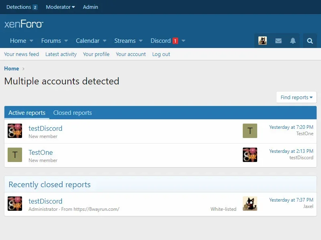
Task: Click the user avatar in navigation bar
Action: (262, 41)
